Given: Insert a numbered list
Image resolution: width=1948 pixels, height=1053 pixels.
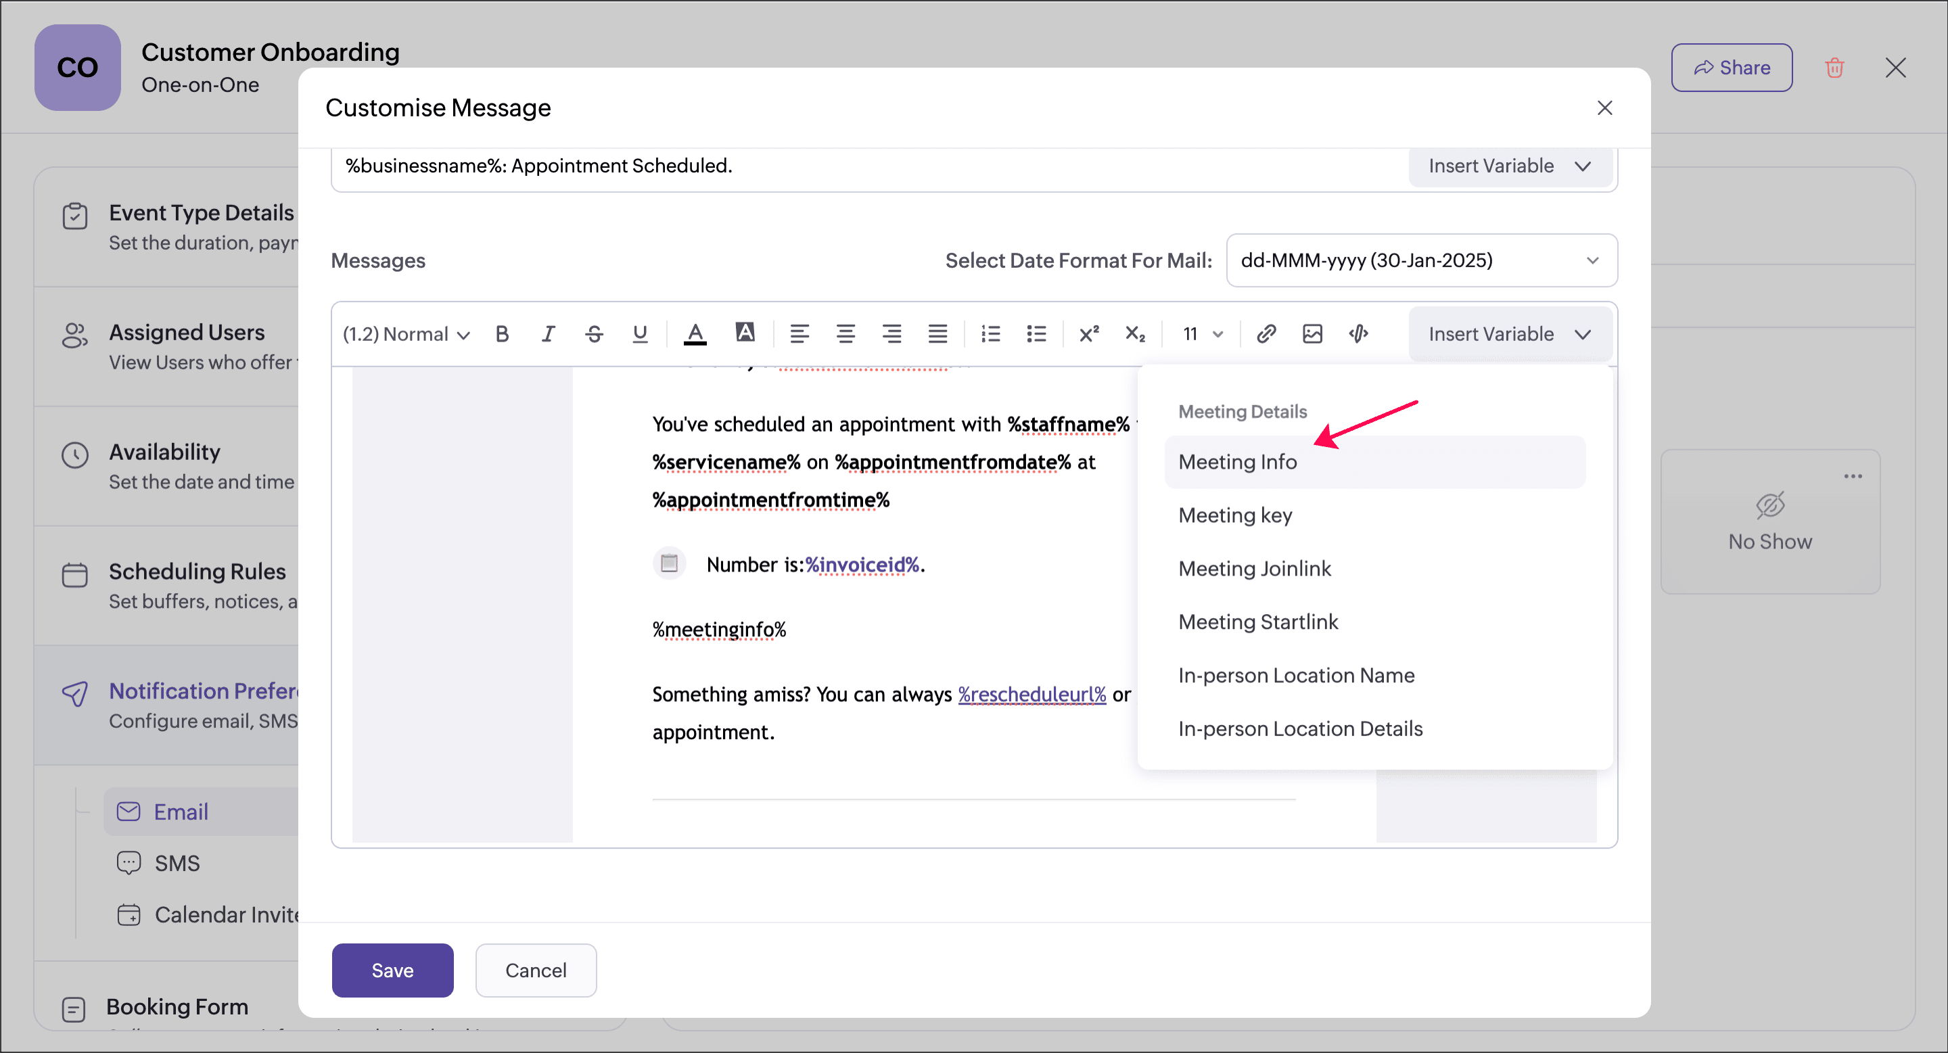Looking at the screenshot, I should [x=990, y=333].
